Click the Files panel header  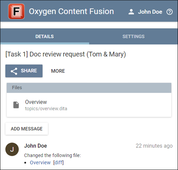point(89,88)
